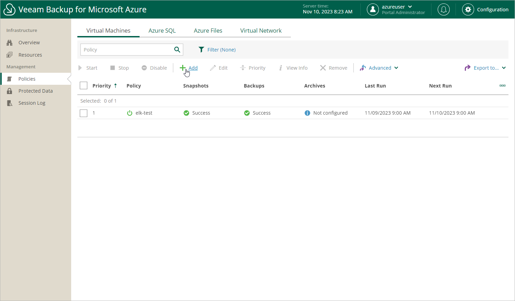515x301 pixels.
Task: Click the Next Run column header
Action: [x=440, y=86]
